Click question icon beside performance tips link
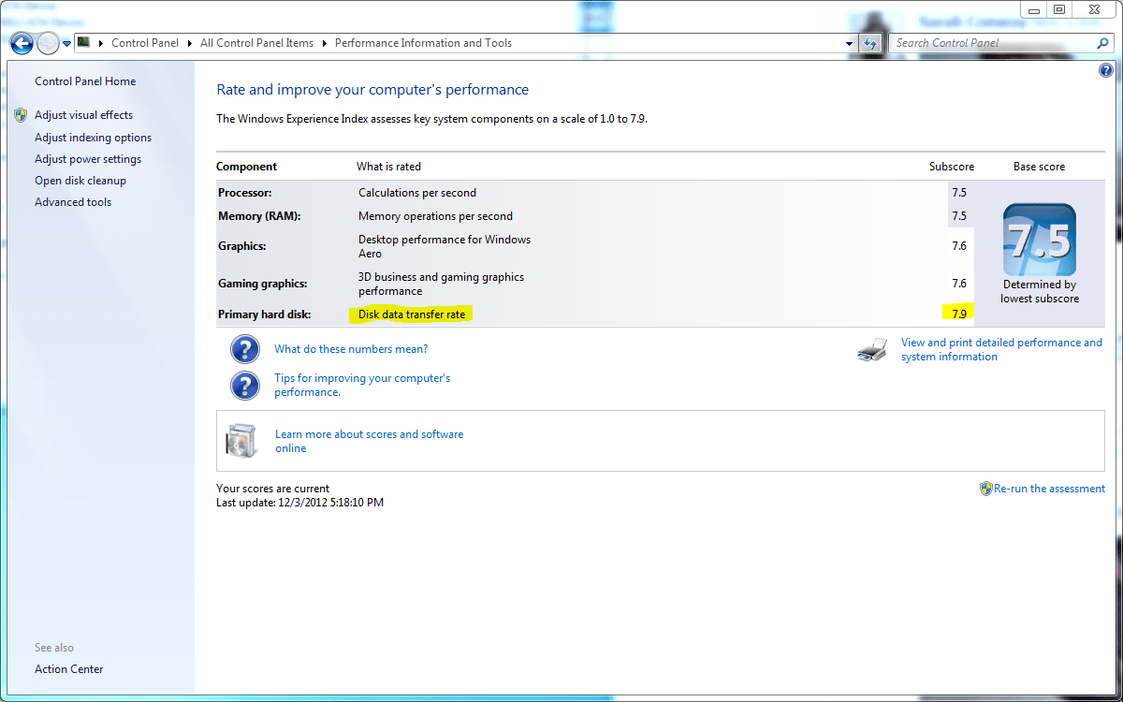This screenshot has height=702, width=1123. click(x=244, y=386)
